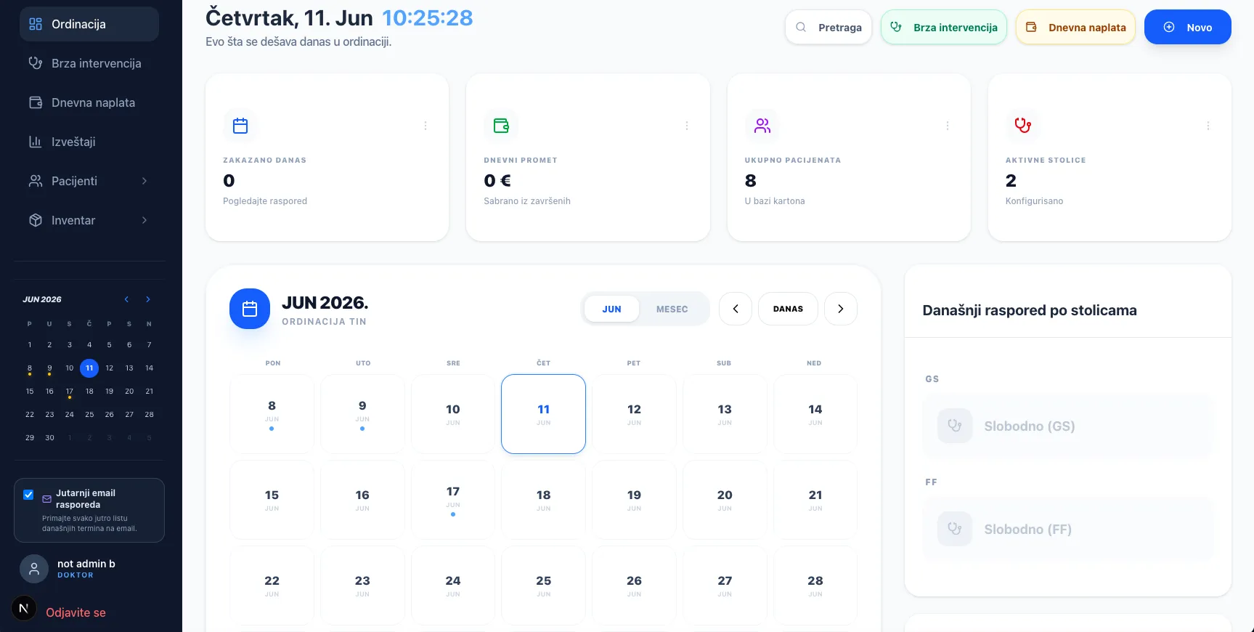This screenshot has width=1254, height=632.
Task: Select today's cell 11 Jun
Action: point(544,414)
